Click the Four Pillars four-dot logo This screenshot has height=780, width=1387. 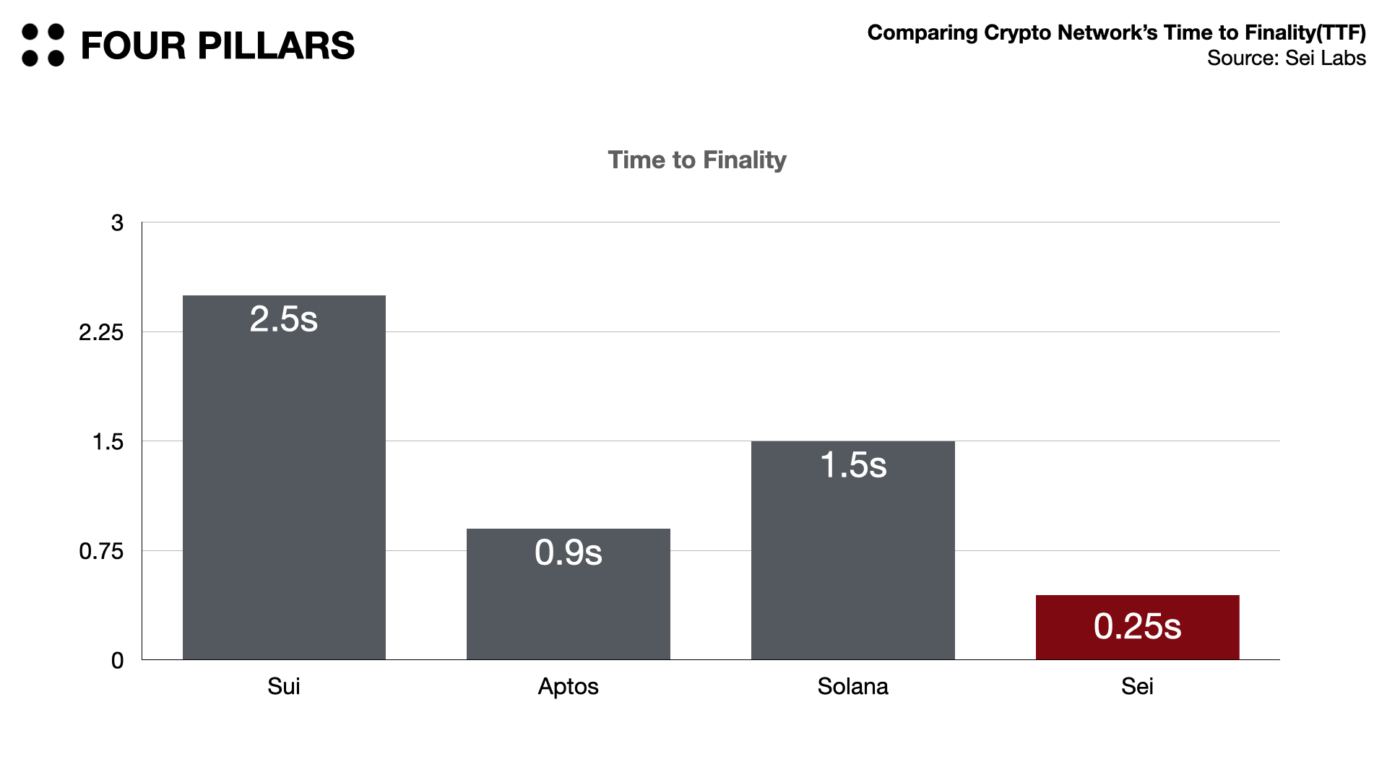43,45
